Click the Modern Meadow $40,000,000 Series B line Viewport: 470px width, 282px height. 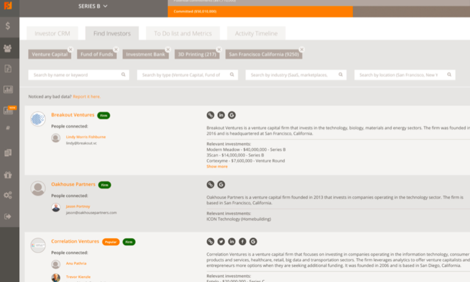[x=246, y=149]
